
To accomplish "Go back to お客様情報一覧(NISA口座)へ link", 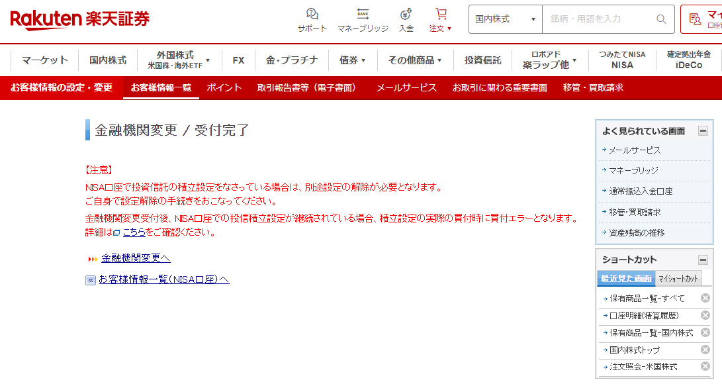I will click(163, 279).
